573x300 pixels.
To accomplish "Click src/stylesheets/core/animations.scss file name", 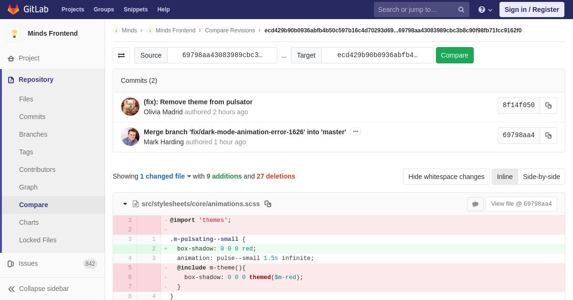I will point(201,204).
